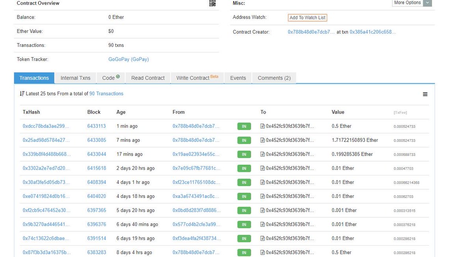Image resolution: width=473 pixels, height=257 pixels.
Task: Select the 0.00066214368 transaction fee
Action: pos(406,183)
